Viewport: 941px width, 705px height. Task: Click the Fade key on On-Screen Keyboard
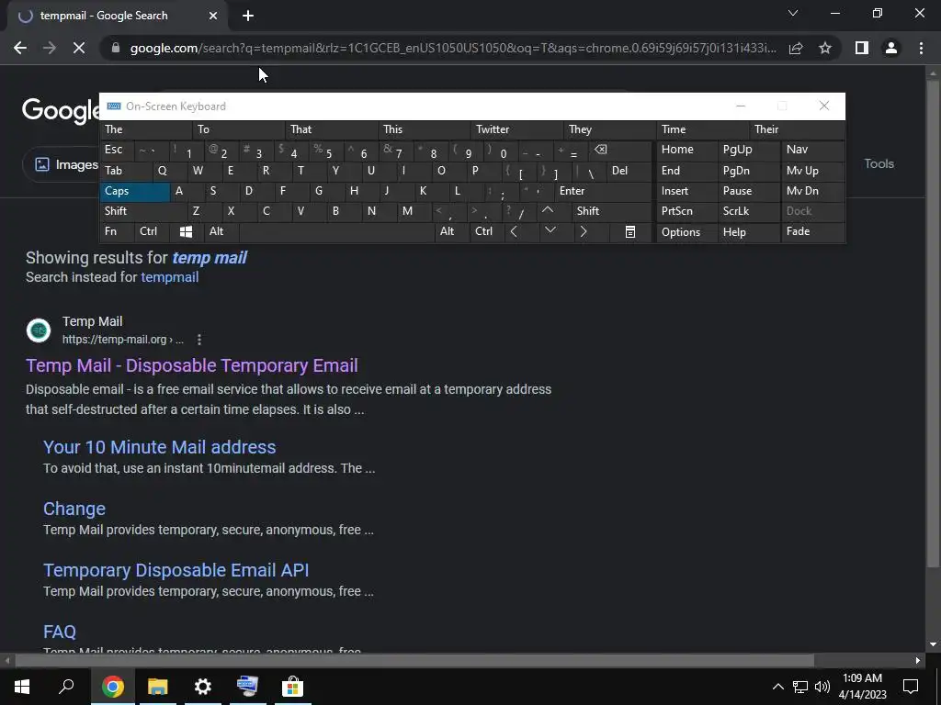click(812, 232)
